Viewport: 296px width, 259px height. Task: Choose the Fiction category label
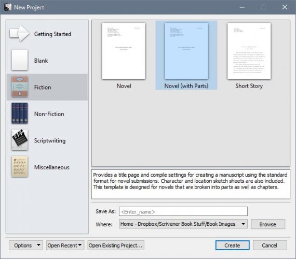coord(43,88)
